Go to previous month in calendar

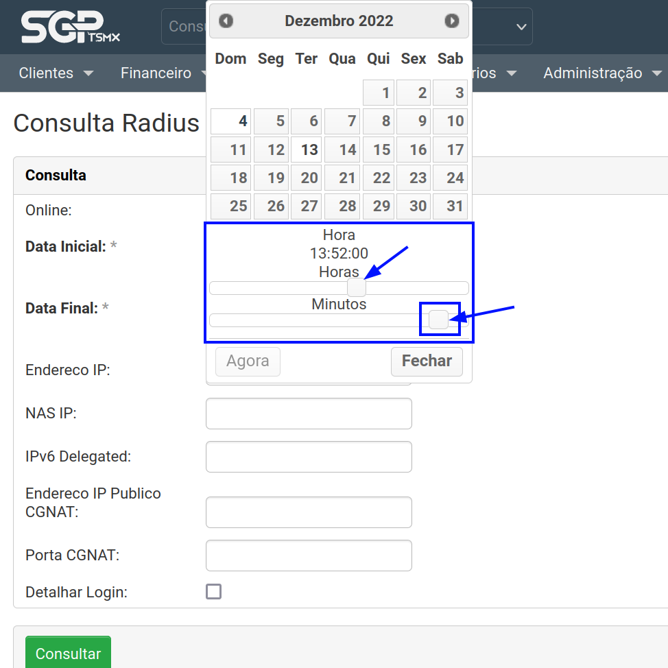[x=226, y=21]
